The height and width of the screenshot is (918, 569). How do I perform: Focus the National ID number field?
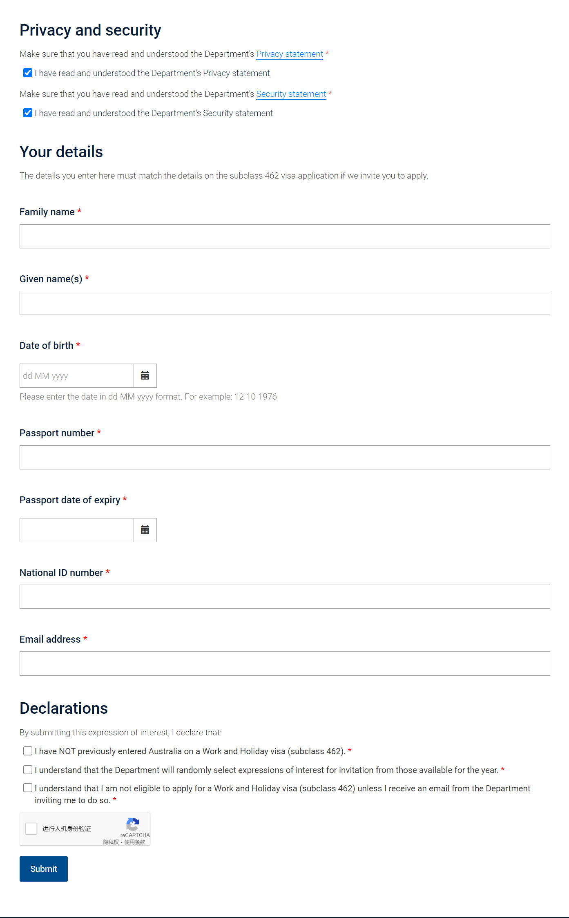click(284, 596)
